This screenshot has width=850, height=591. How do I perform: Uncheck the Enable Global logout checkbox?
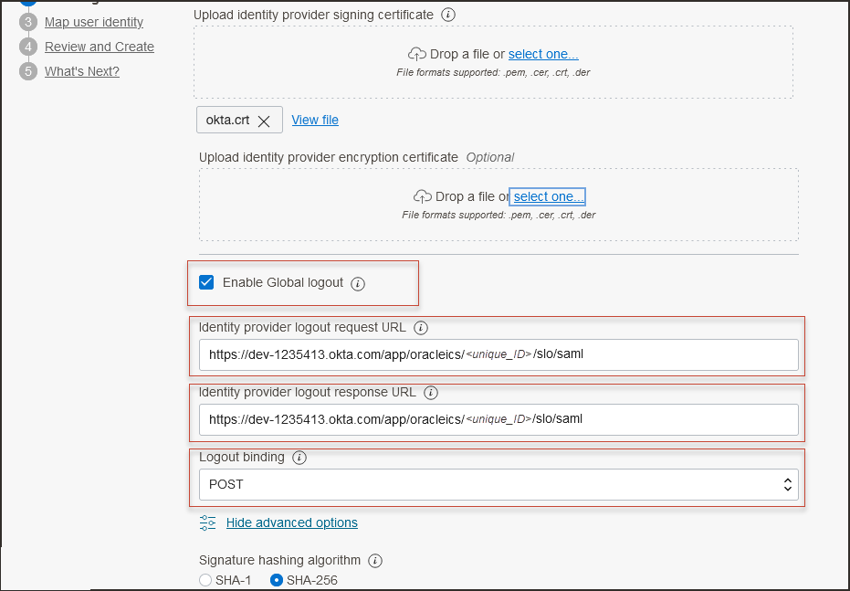point(206,283)
